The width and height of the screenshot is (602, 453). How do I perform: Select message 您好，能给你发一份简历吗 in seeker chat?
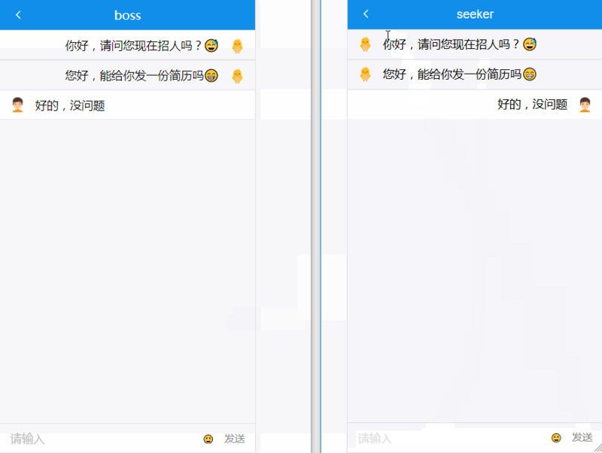(460, 74)
